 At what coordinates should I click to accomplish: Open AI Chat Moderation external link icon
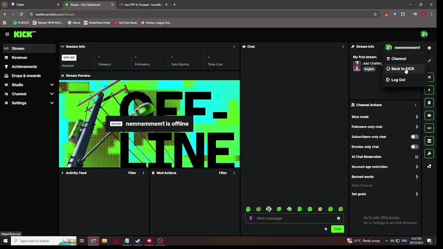tap(417, 157)
